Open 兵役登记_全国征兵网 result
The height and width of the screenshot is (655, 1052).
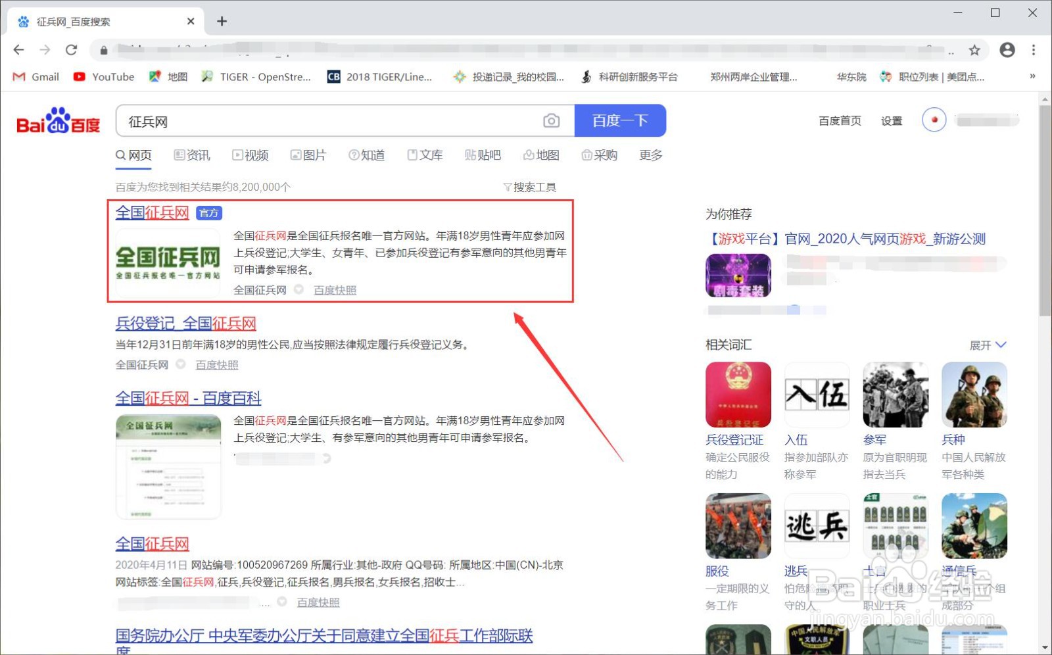click(185, 324)
